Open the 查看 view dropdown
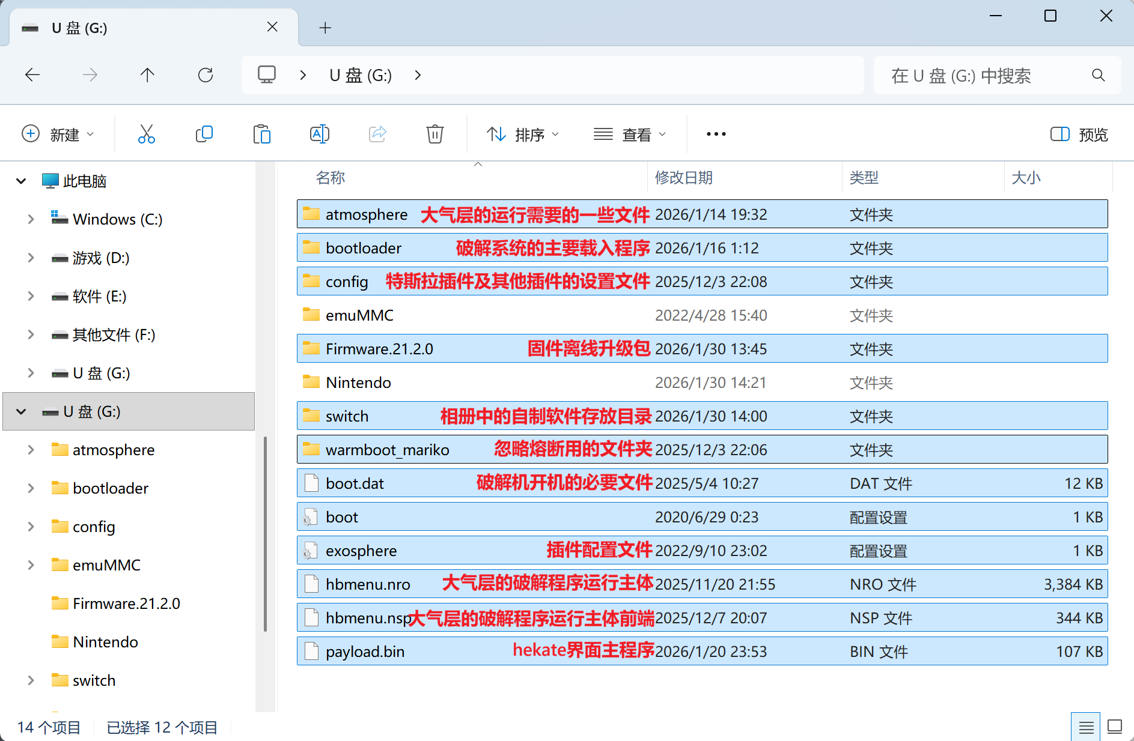 [x=629, y=134]
